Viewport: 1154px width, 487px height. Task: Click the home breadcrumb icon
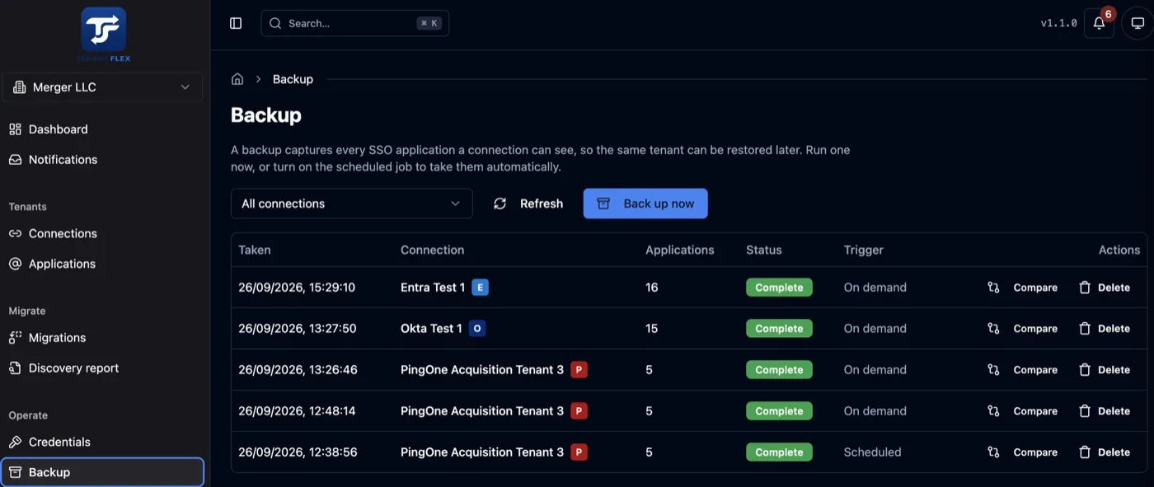[x=237, y=79]
